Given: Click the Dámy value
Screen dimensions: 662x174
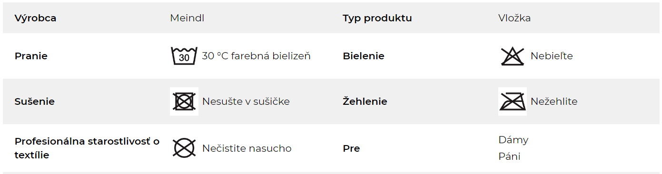Looking at the screenshot, I should [514, 140].
